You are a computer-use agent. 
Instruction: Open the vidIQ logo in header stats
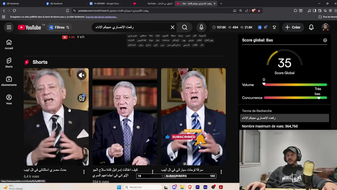tap(260, 27)
